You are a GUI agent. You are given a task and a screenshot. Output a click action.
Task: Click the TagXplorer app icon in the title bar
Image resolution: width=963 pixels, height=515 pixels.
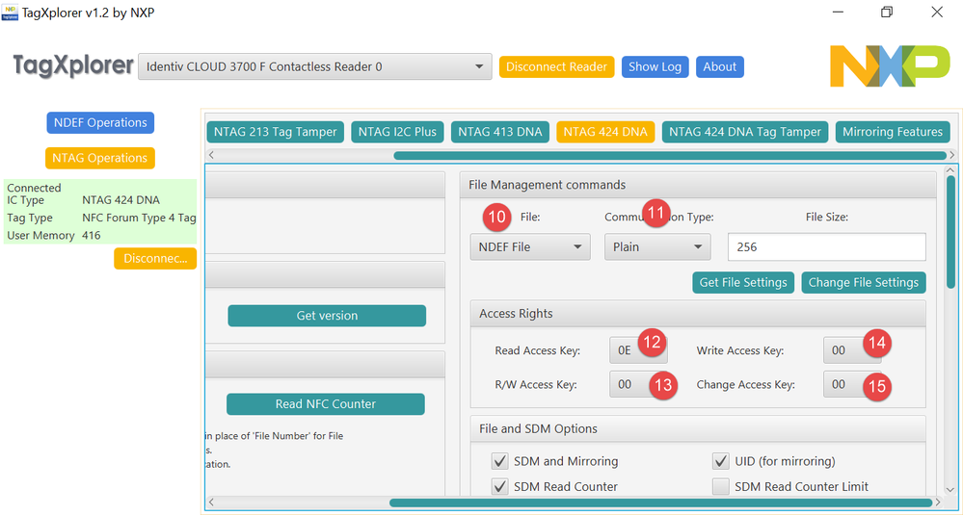click(10, 13)
